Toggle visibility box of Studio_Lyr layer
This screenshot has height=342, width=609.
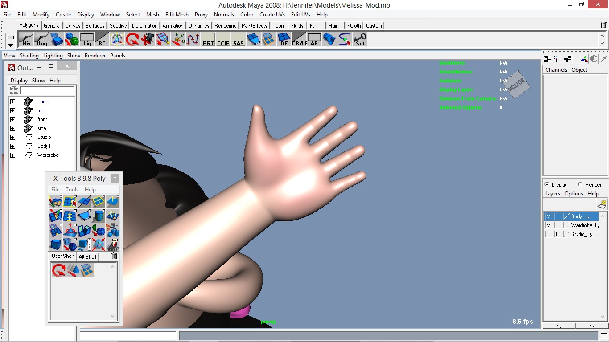coord(549,234)
